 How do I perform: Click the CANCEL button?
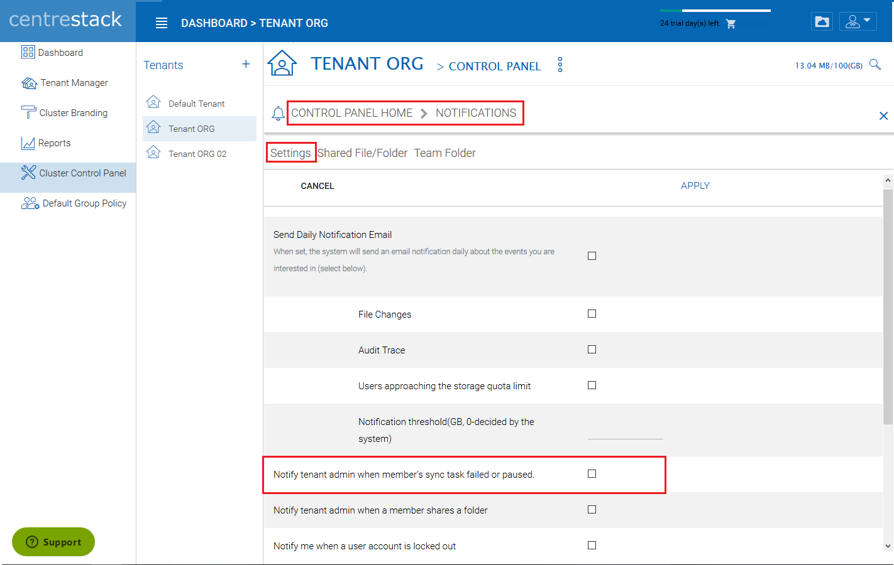(317, 186)
